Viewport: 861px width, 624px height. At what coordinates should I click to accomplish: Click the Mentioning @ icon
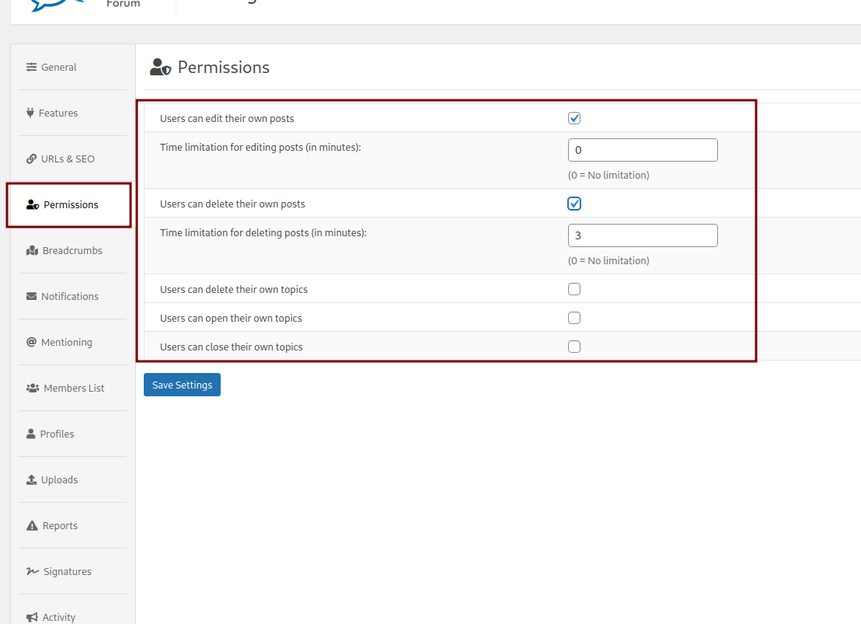[x=31, y=342]
